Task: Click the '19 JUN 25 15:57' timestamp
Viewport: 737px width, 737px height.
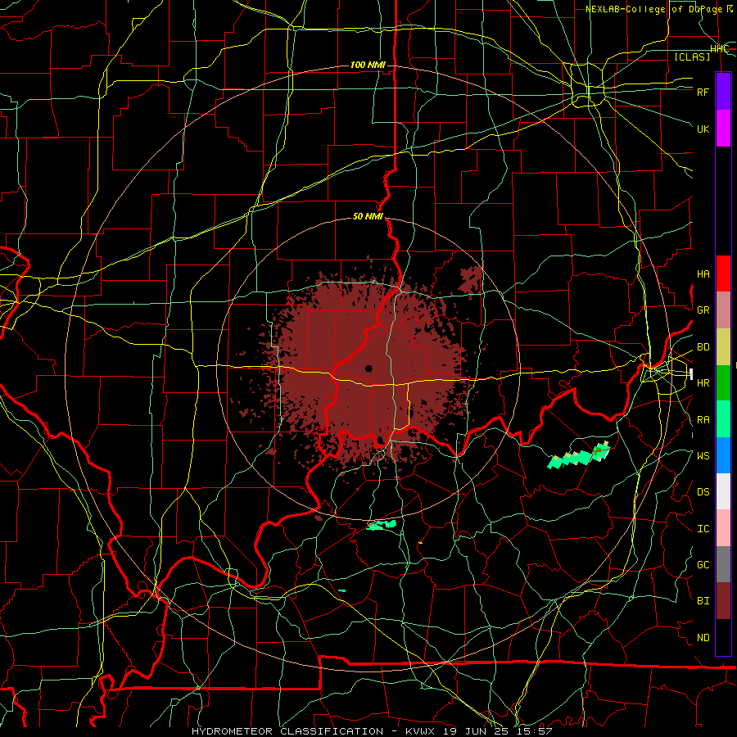Action: coord(498,731)
